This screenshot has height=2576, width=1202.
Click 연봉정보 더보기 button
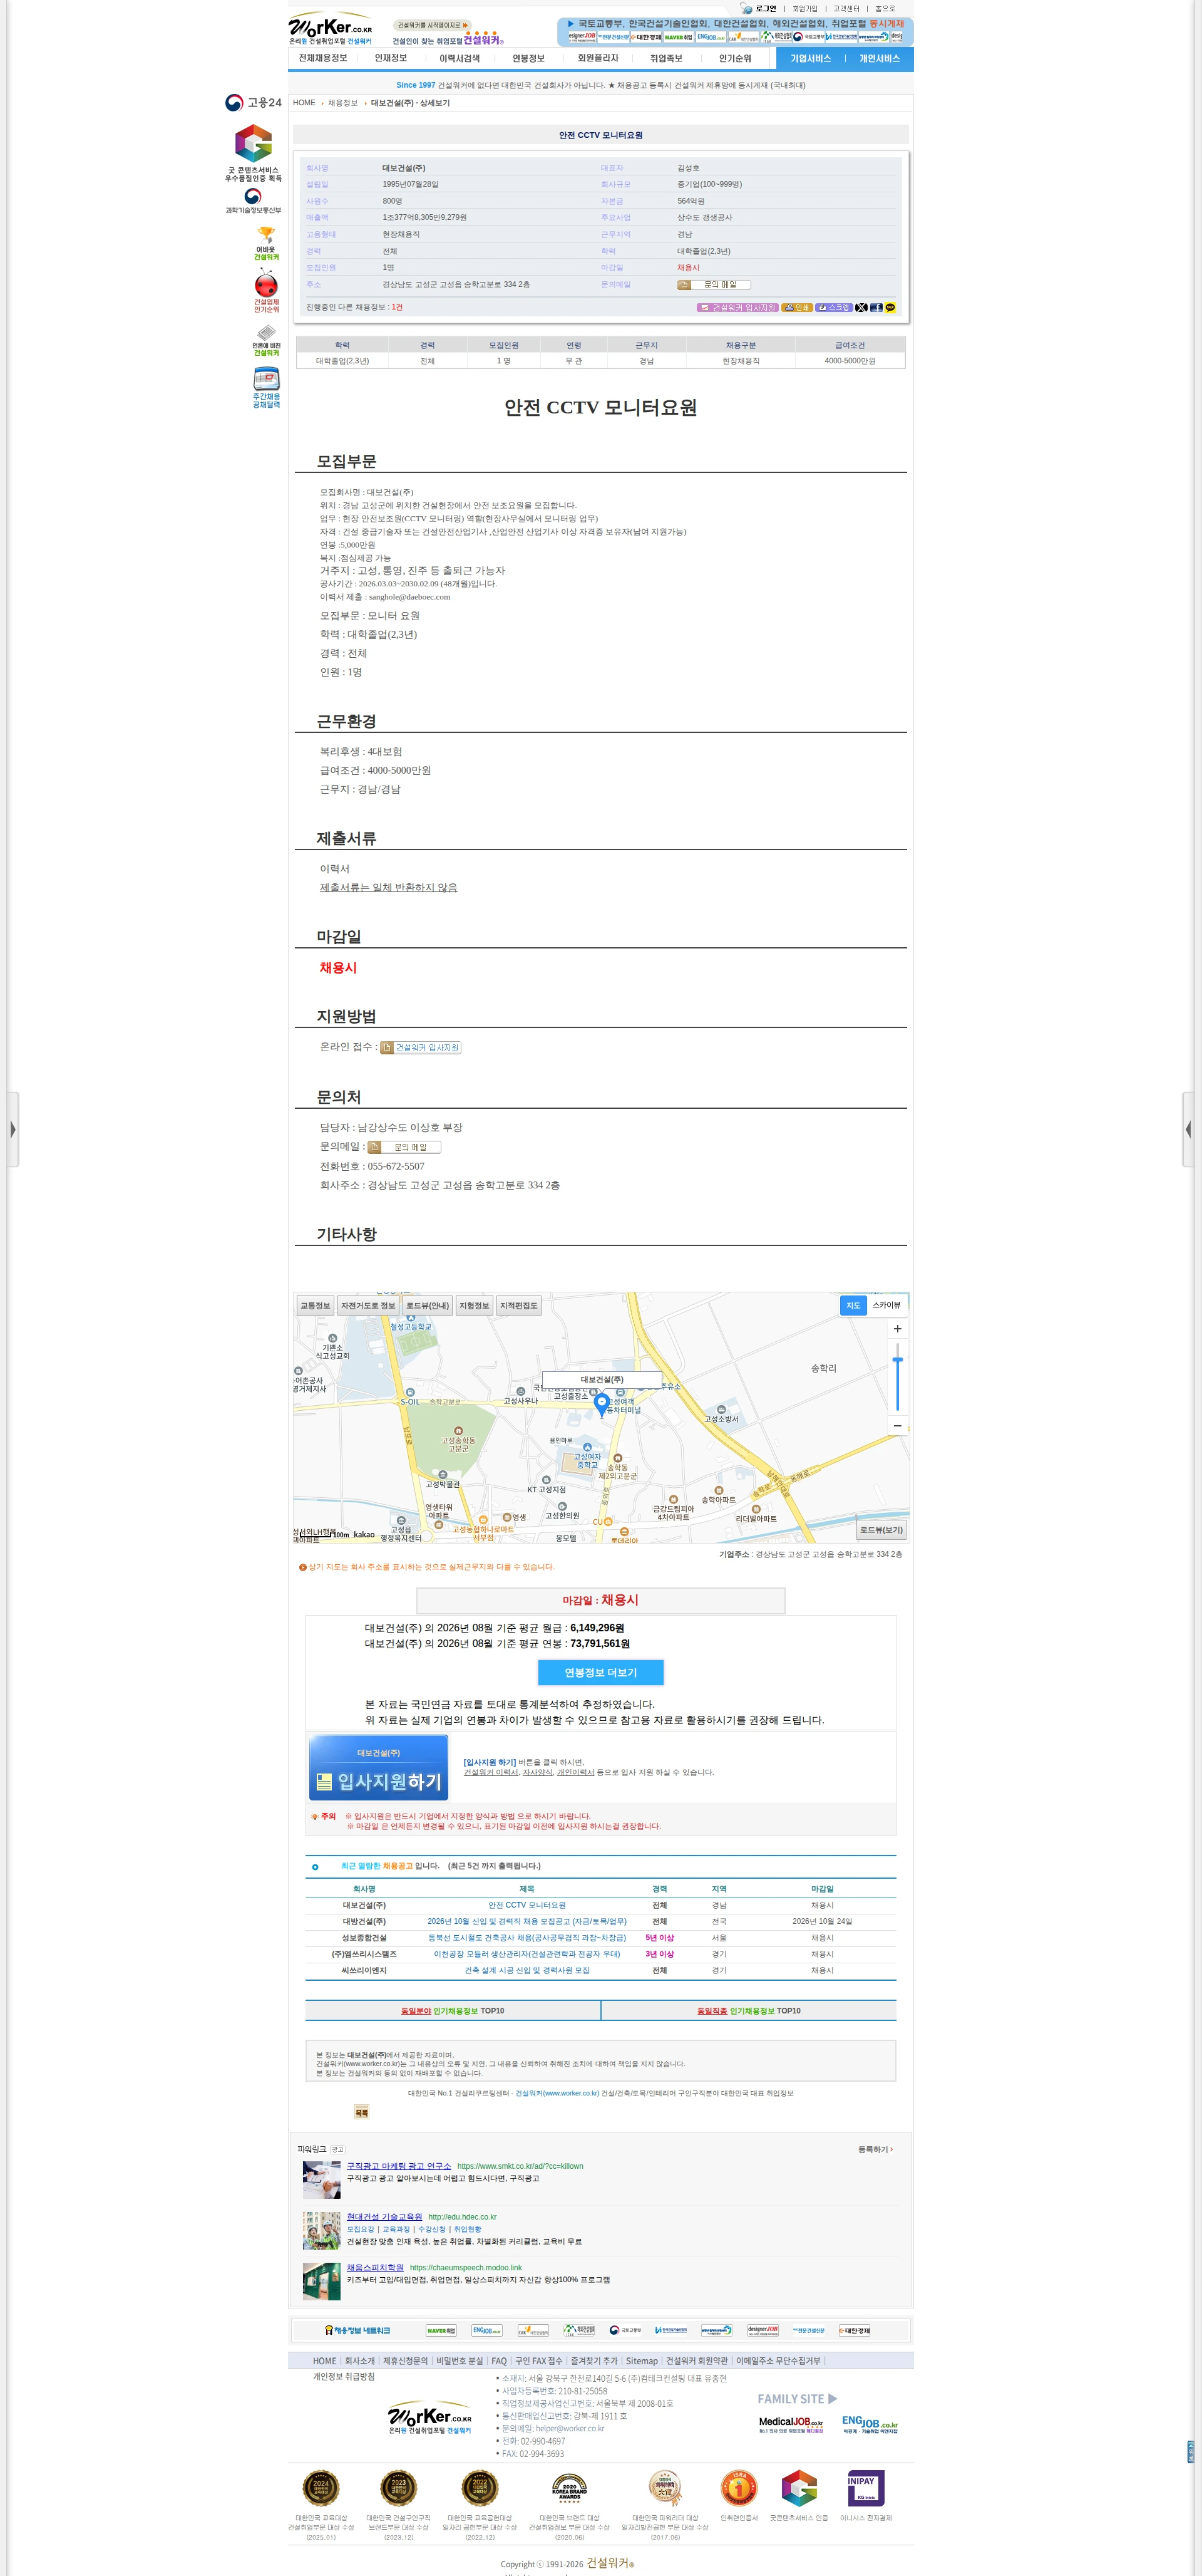(600, 1672)
